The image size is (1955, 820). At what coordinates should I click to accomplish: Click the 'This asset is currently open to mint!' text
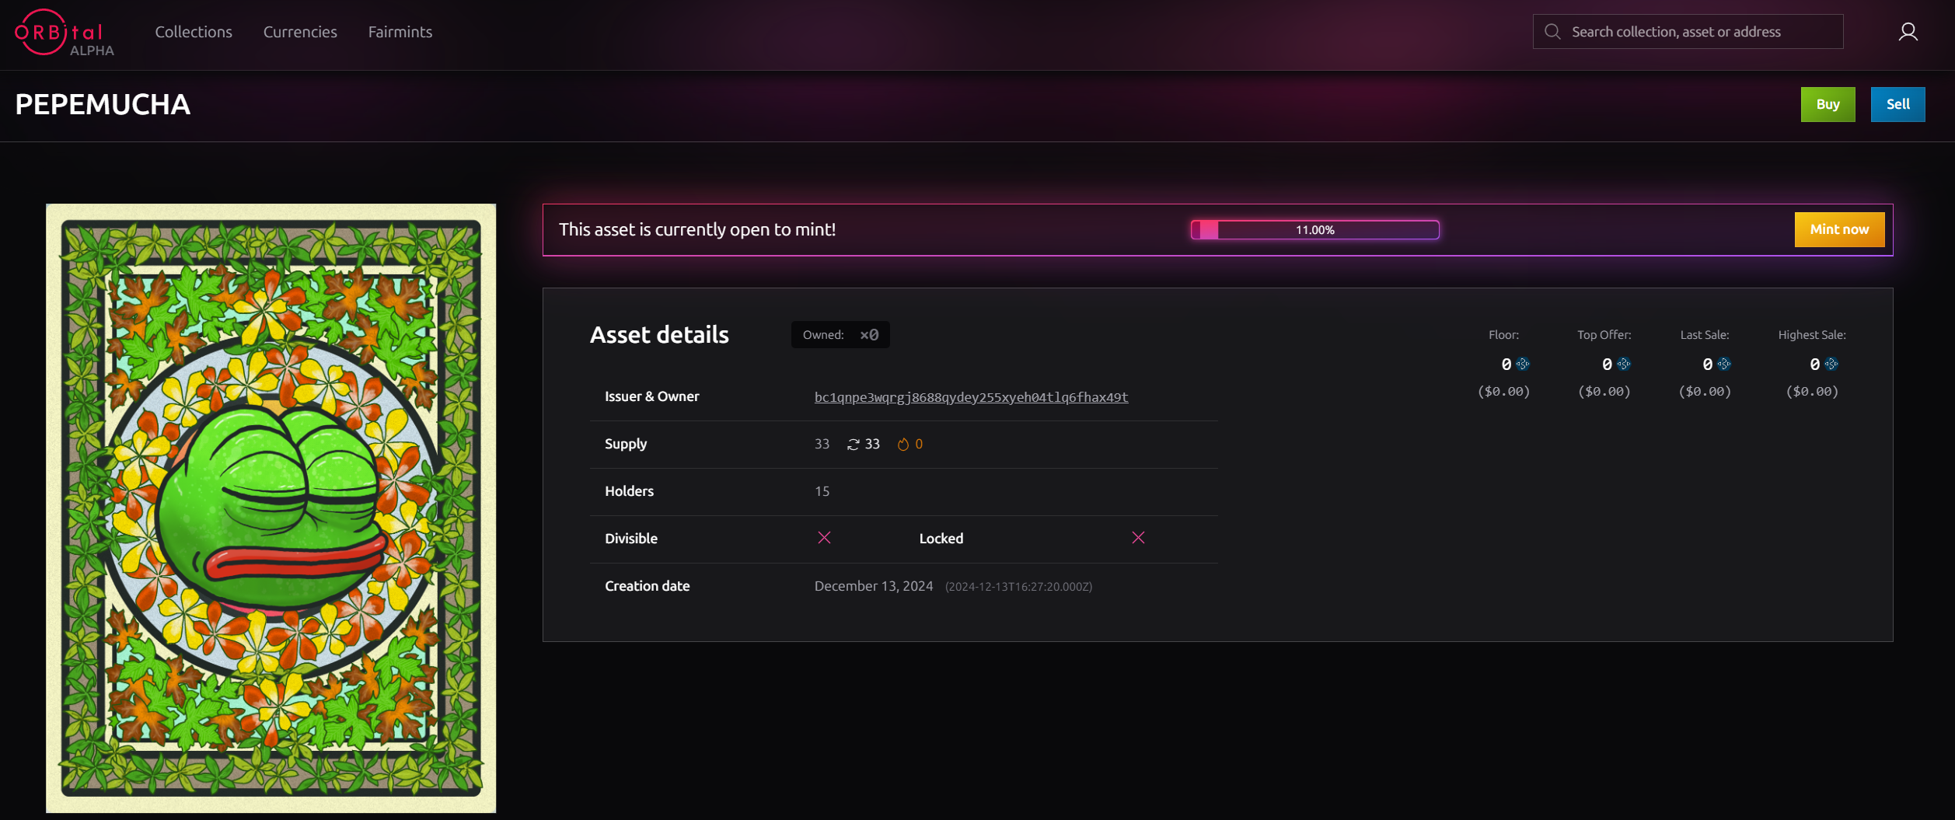[696, 230]
